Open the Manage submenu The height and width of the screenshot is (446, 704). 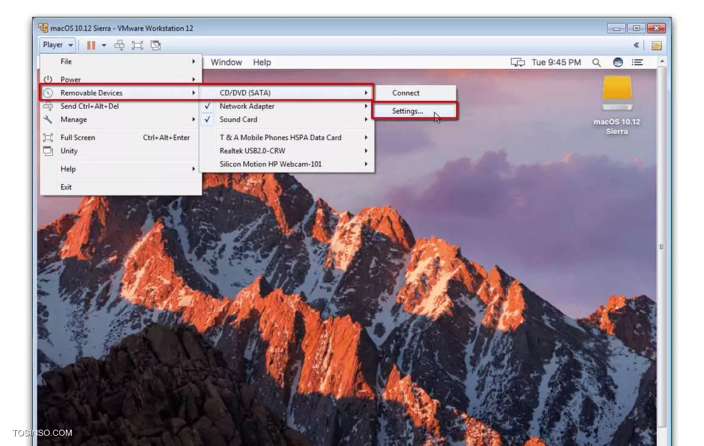pyautogui.click(x=120, y=119)
